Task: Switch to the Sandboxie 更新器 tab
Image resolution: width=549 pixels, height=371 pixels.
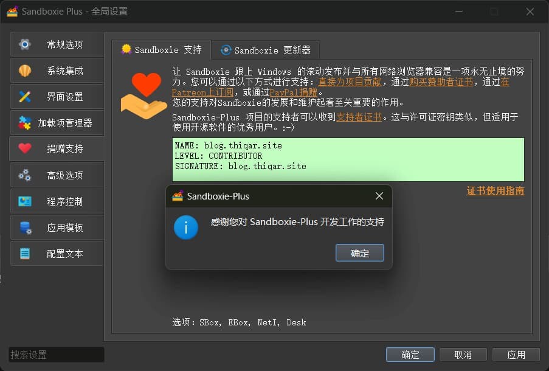Action: click(266, 50)
